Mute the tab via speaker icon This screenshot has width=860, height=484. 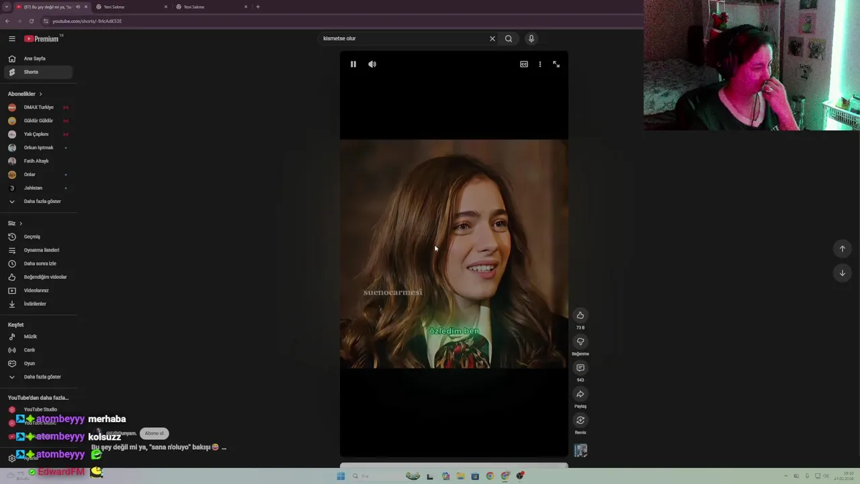(78, 7)
